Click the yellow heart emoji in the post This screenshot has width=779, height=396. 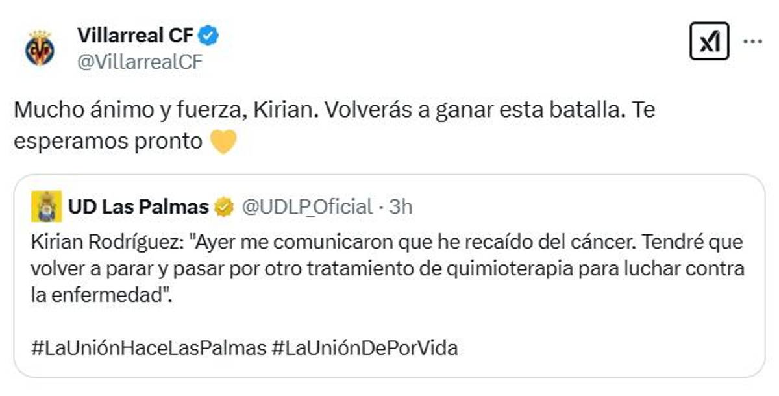[223, 142]
